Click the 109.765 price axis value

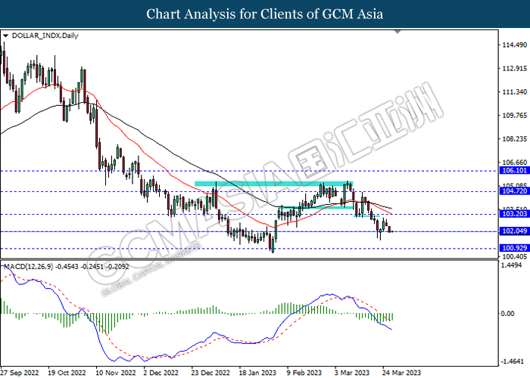coord(514,116)
